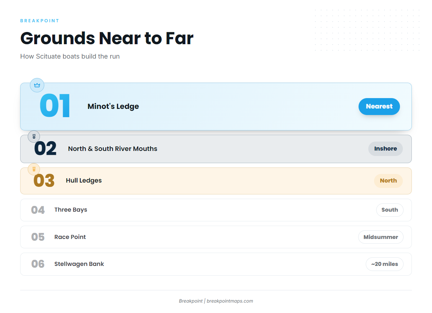Click the "03" rank number
This screenshot has height=313, width=432.
[44, 181]
